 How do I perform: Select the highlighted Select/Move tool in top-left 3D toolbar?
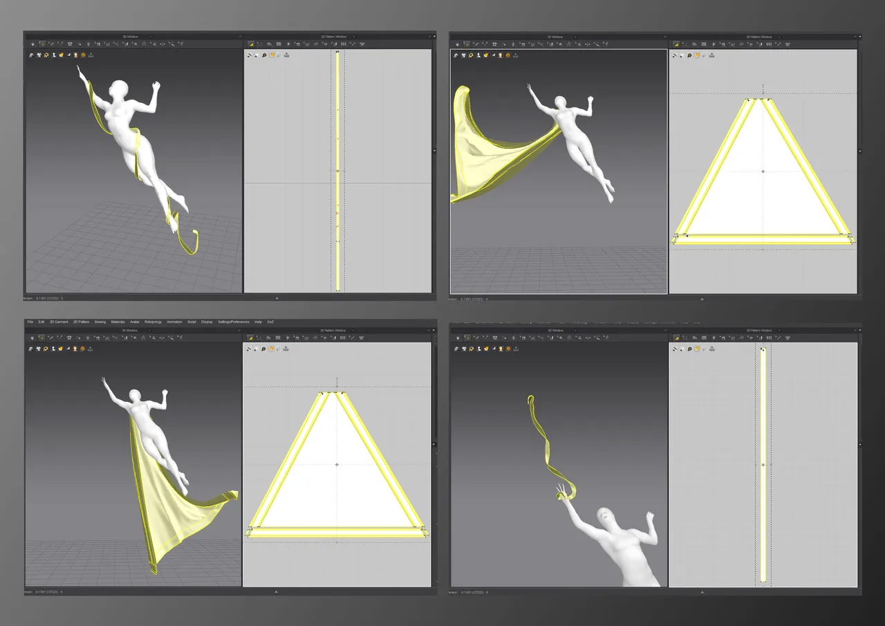pos(41,44)
